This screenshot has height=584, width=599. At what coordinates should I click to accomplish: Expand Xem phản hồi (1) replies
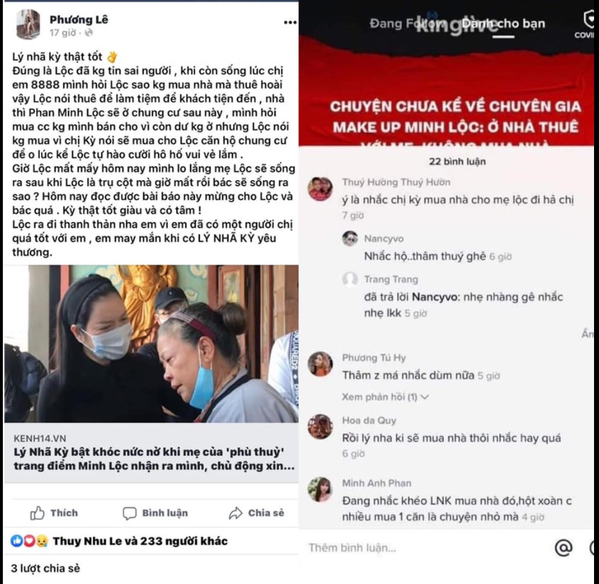[x=385, y=397]
